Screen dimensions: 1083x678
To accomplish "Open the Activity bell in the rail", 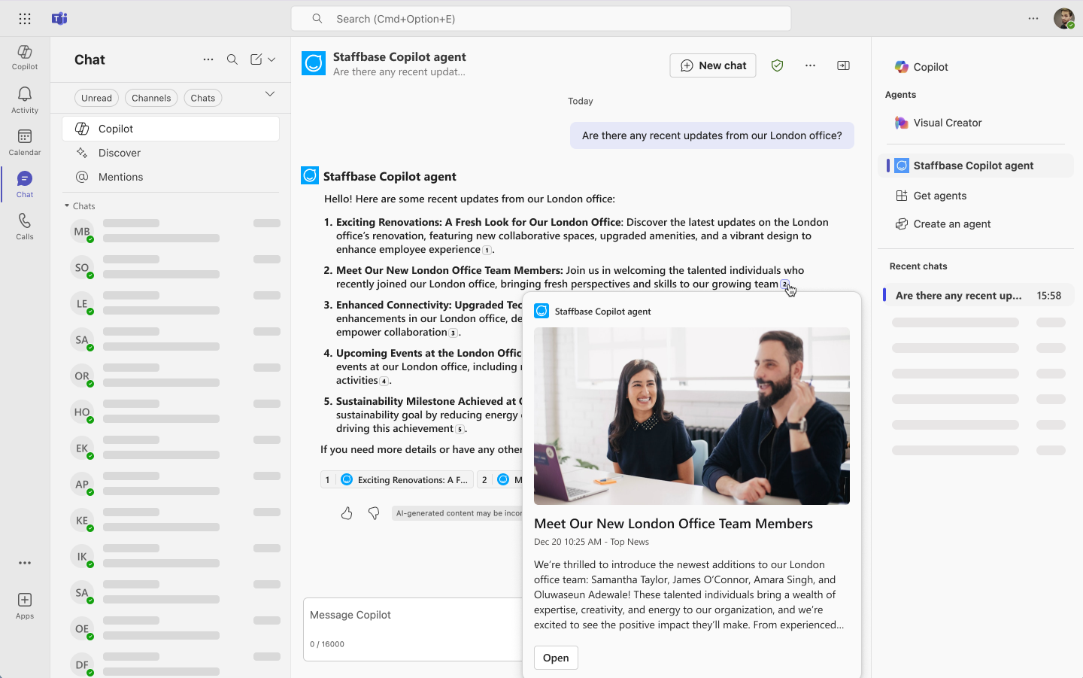I will tap(25, 100).
